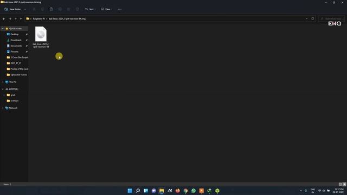Open the clock and date panel
The width and height of the screenshot is (347, 195).
point(339,191)
